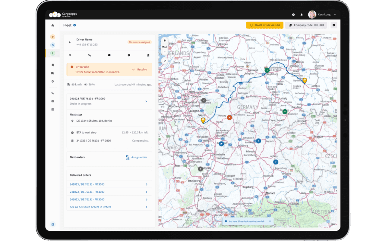Image resolution: width=386 pixels, height=241 pixels.
Task: Click the Invite driver via sms button
Action: (x=264, y=25)
